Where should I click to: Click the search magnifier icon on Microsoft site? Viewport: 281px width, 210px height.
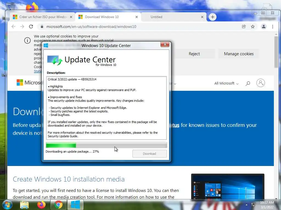(x=248, y=83)
